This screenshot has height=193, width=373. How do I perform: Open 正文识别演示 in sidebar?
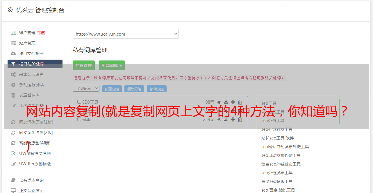(31, 191)
